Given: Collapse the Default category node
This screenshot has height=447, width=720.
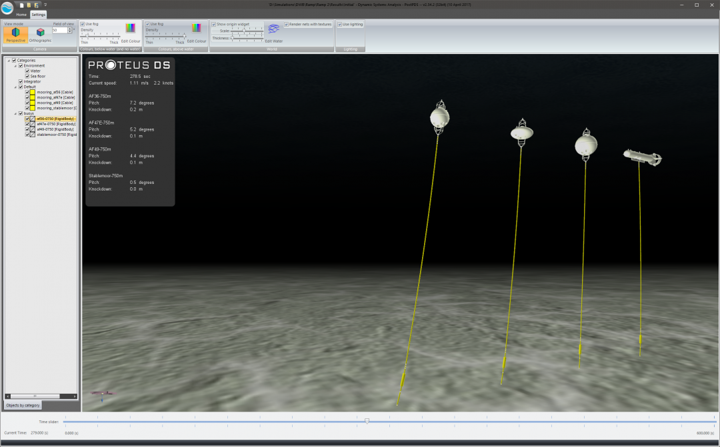Looking at the screenshot, I should point(15,87).
